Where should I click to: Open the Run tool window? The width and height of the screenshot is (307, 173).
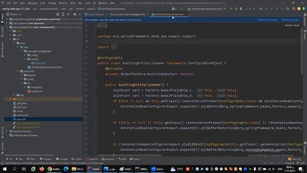pyautogui.click(x=19, y=159)
